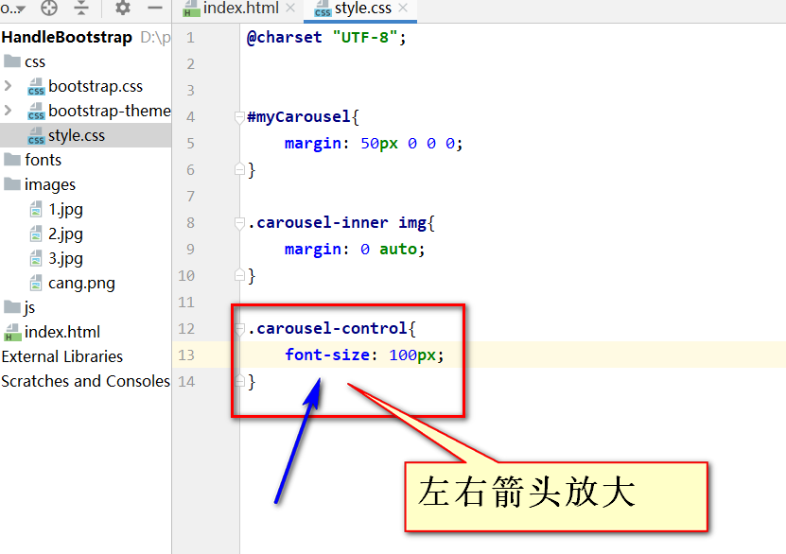
Task: Select External Libraries node
Action: pyautogui.click(x=62, y=356)
